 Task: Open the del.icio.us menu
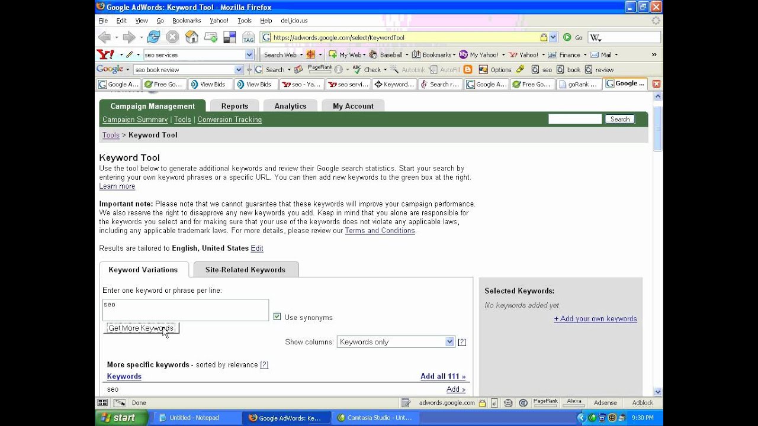(294, 21)
